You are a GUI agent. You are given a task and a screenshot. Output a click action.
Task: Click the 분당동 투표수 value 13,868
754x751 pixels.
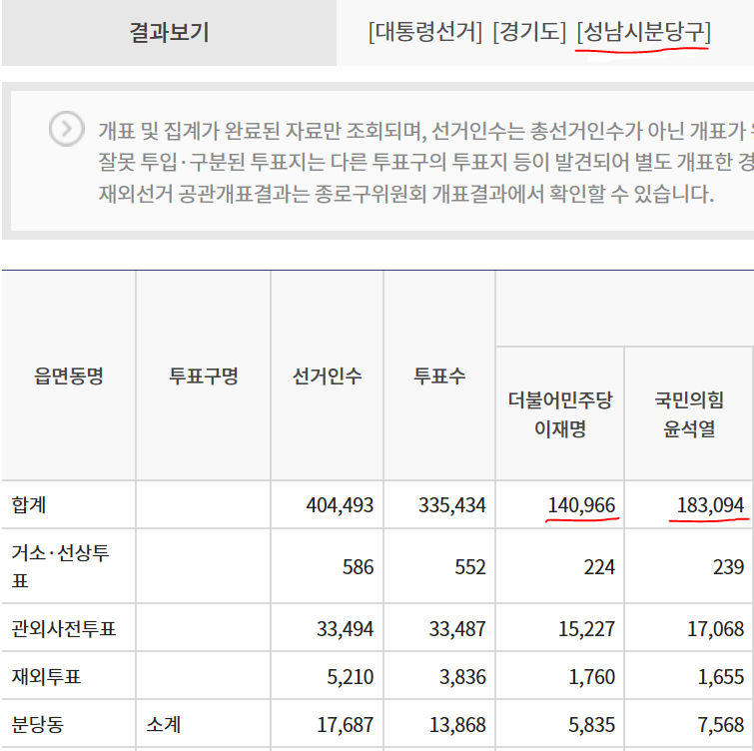tap(457, 725)
